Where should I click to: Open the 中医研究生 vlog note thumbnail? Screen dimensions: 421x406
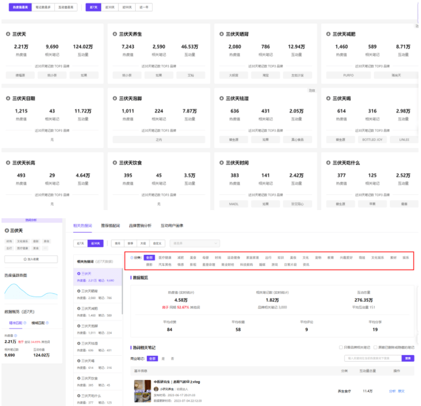click(x=142, y=391)
